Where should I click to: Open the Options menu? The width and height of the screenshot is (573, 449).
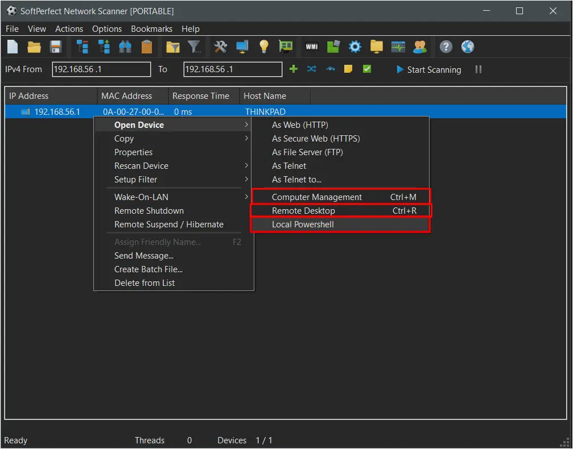[x=107, y=29]
